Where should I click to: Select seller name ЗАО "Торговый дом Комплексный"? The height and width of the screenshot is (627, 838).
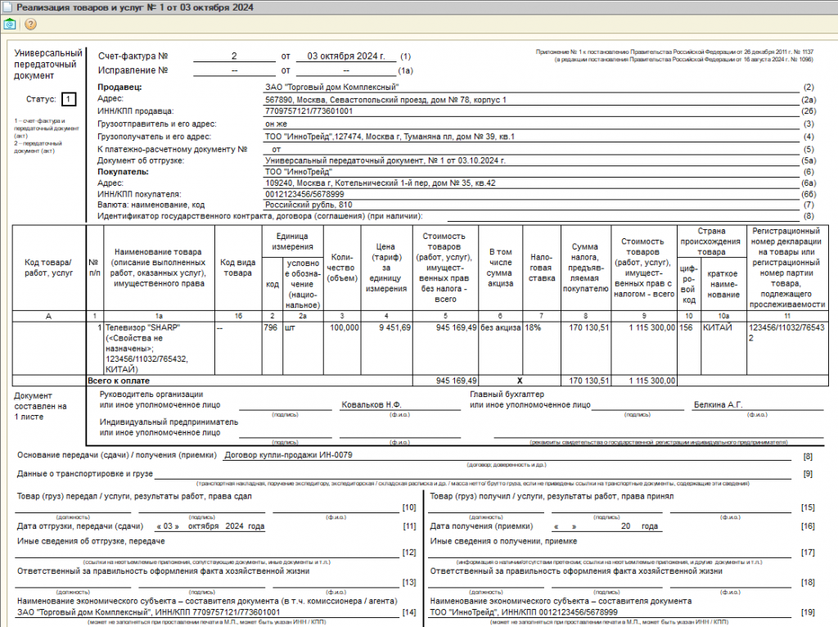(332, 87)
